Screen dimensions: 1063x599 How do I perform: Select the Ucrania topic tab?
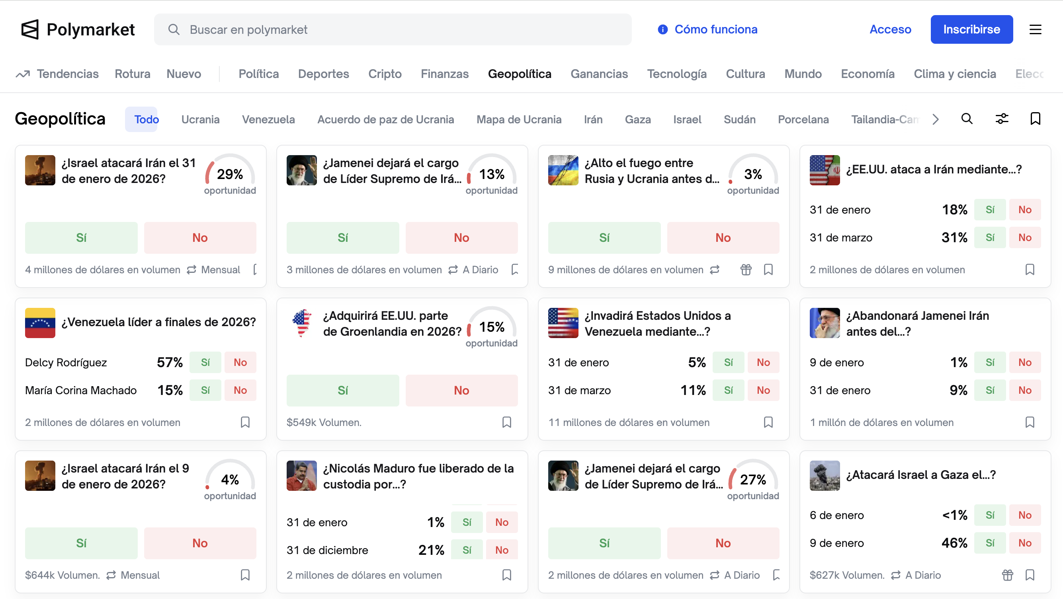[200, 120]
